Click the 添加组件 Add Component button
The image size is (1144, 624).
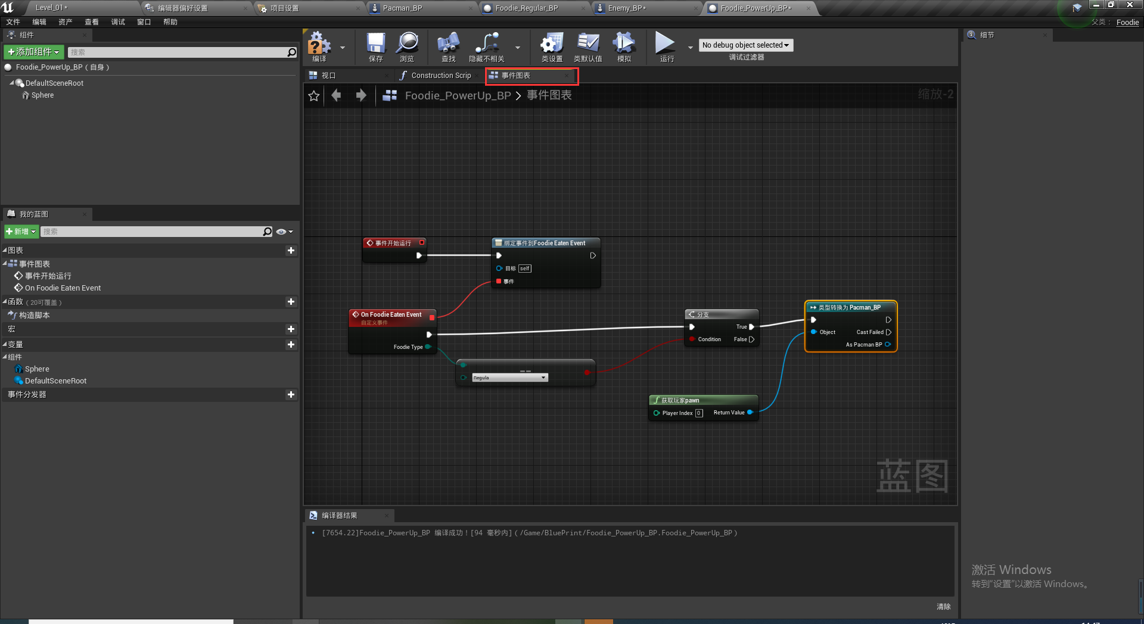(33, 52)
